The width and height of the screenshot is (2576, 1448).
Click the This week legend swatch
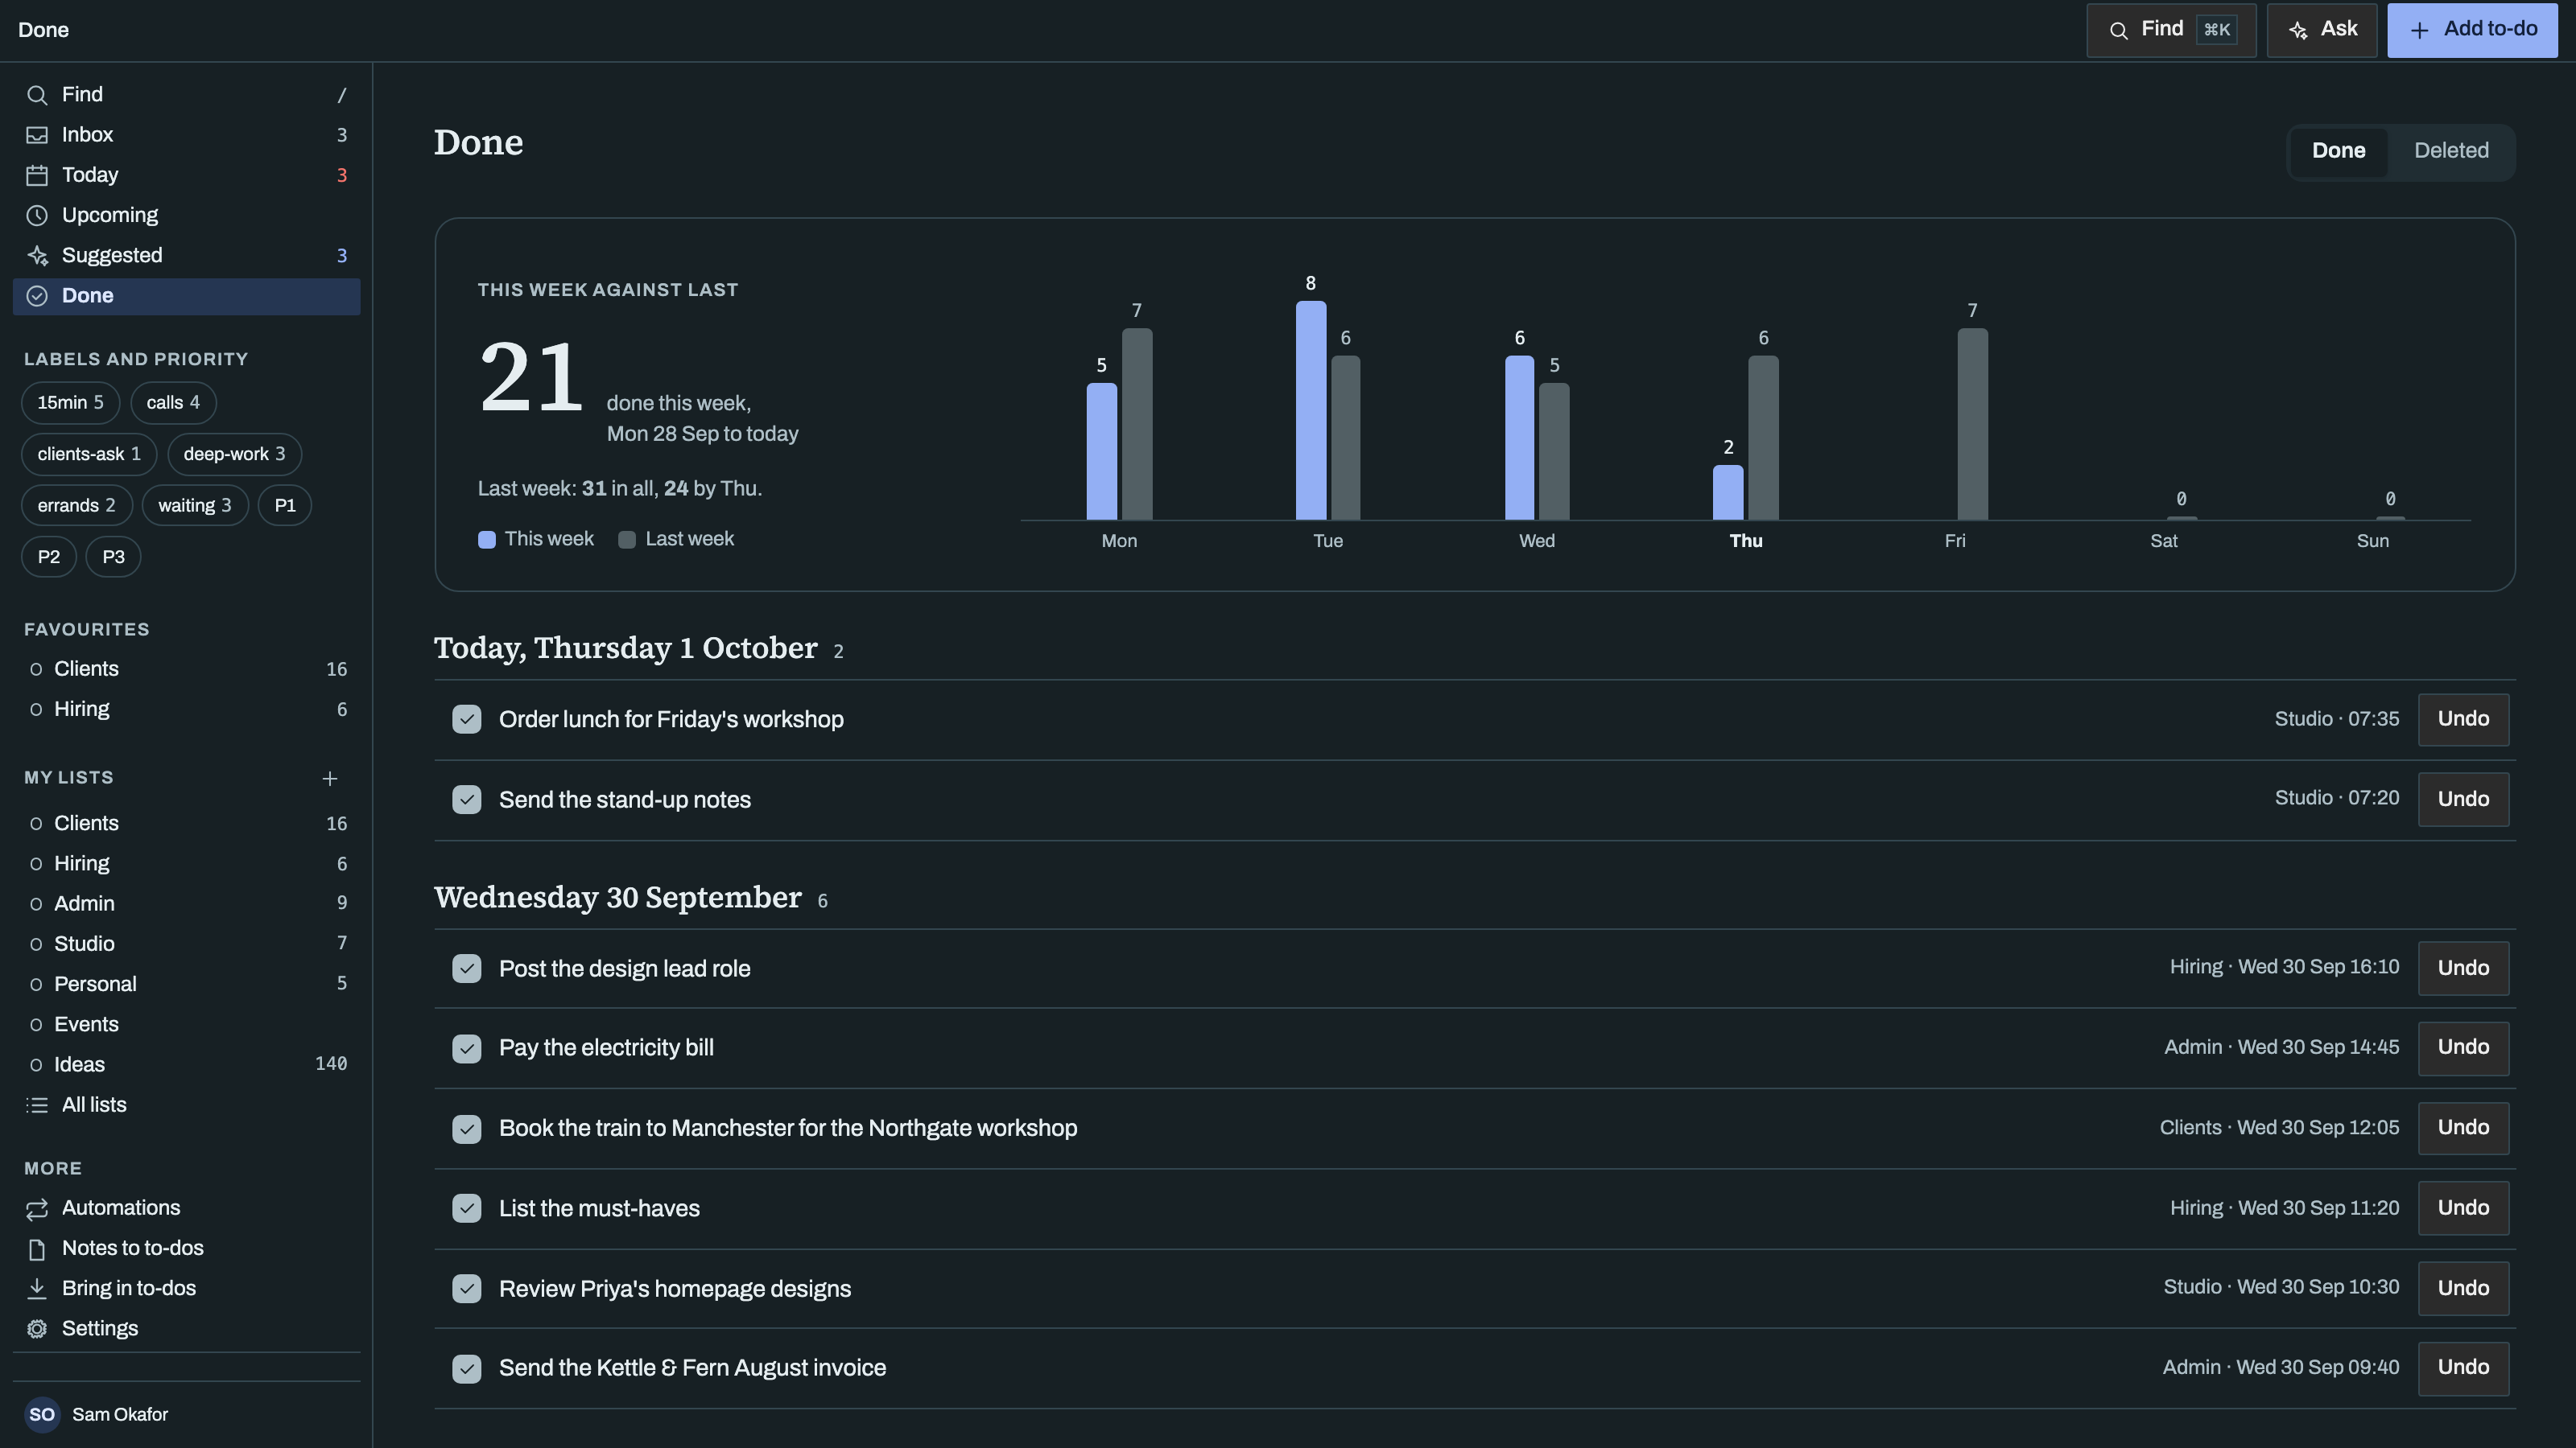pyautogui.click(x=487, y=541)
